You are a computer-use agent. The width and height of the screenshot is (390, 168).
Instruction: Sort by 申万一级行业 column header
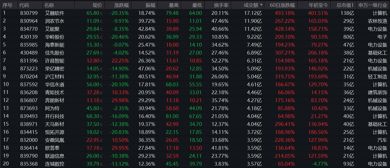click(x=372, y=5)
